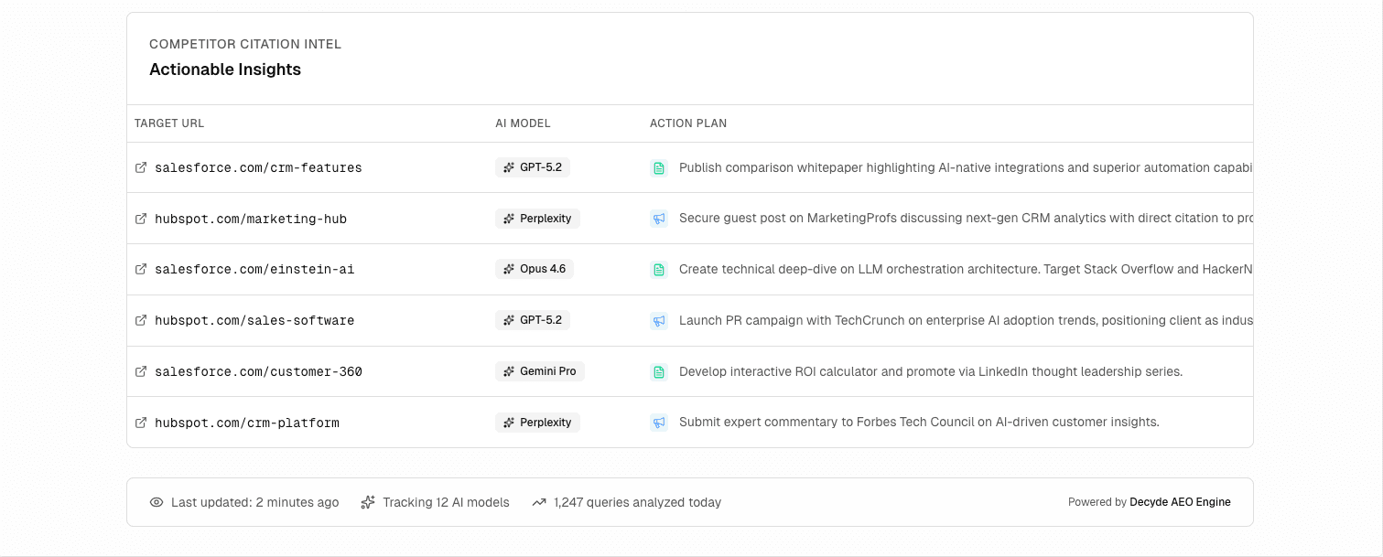Viewport: 1383px width, 557px height.
Task: Click the 1,247 queries analyzed today stat
Action: pyautogui.click(x=638, y=502)
